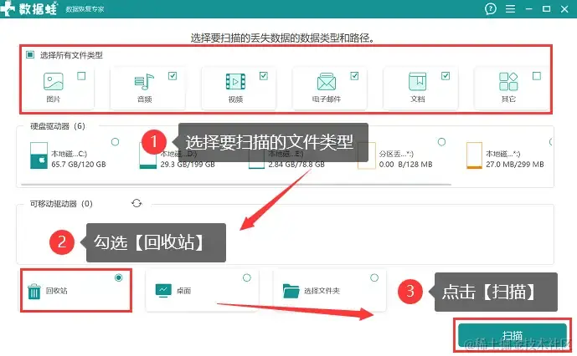Select the C: drive radio button

click(x=116, y=142)
